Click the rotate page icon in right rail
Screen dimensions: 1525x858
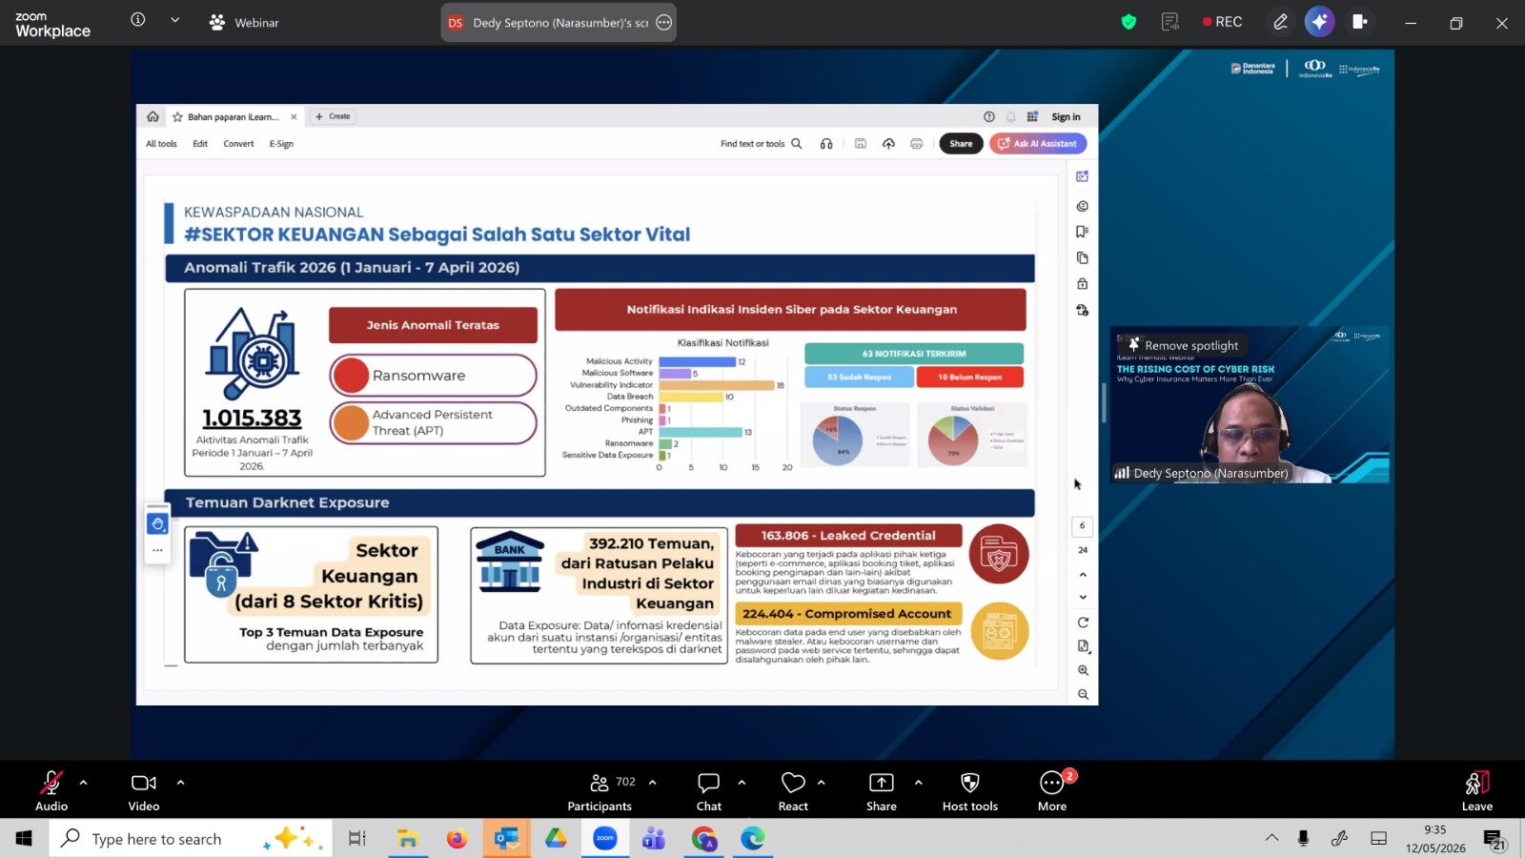pyautogui.click(x=1083, y=623)
